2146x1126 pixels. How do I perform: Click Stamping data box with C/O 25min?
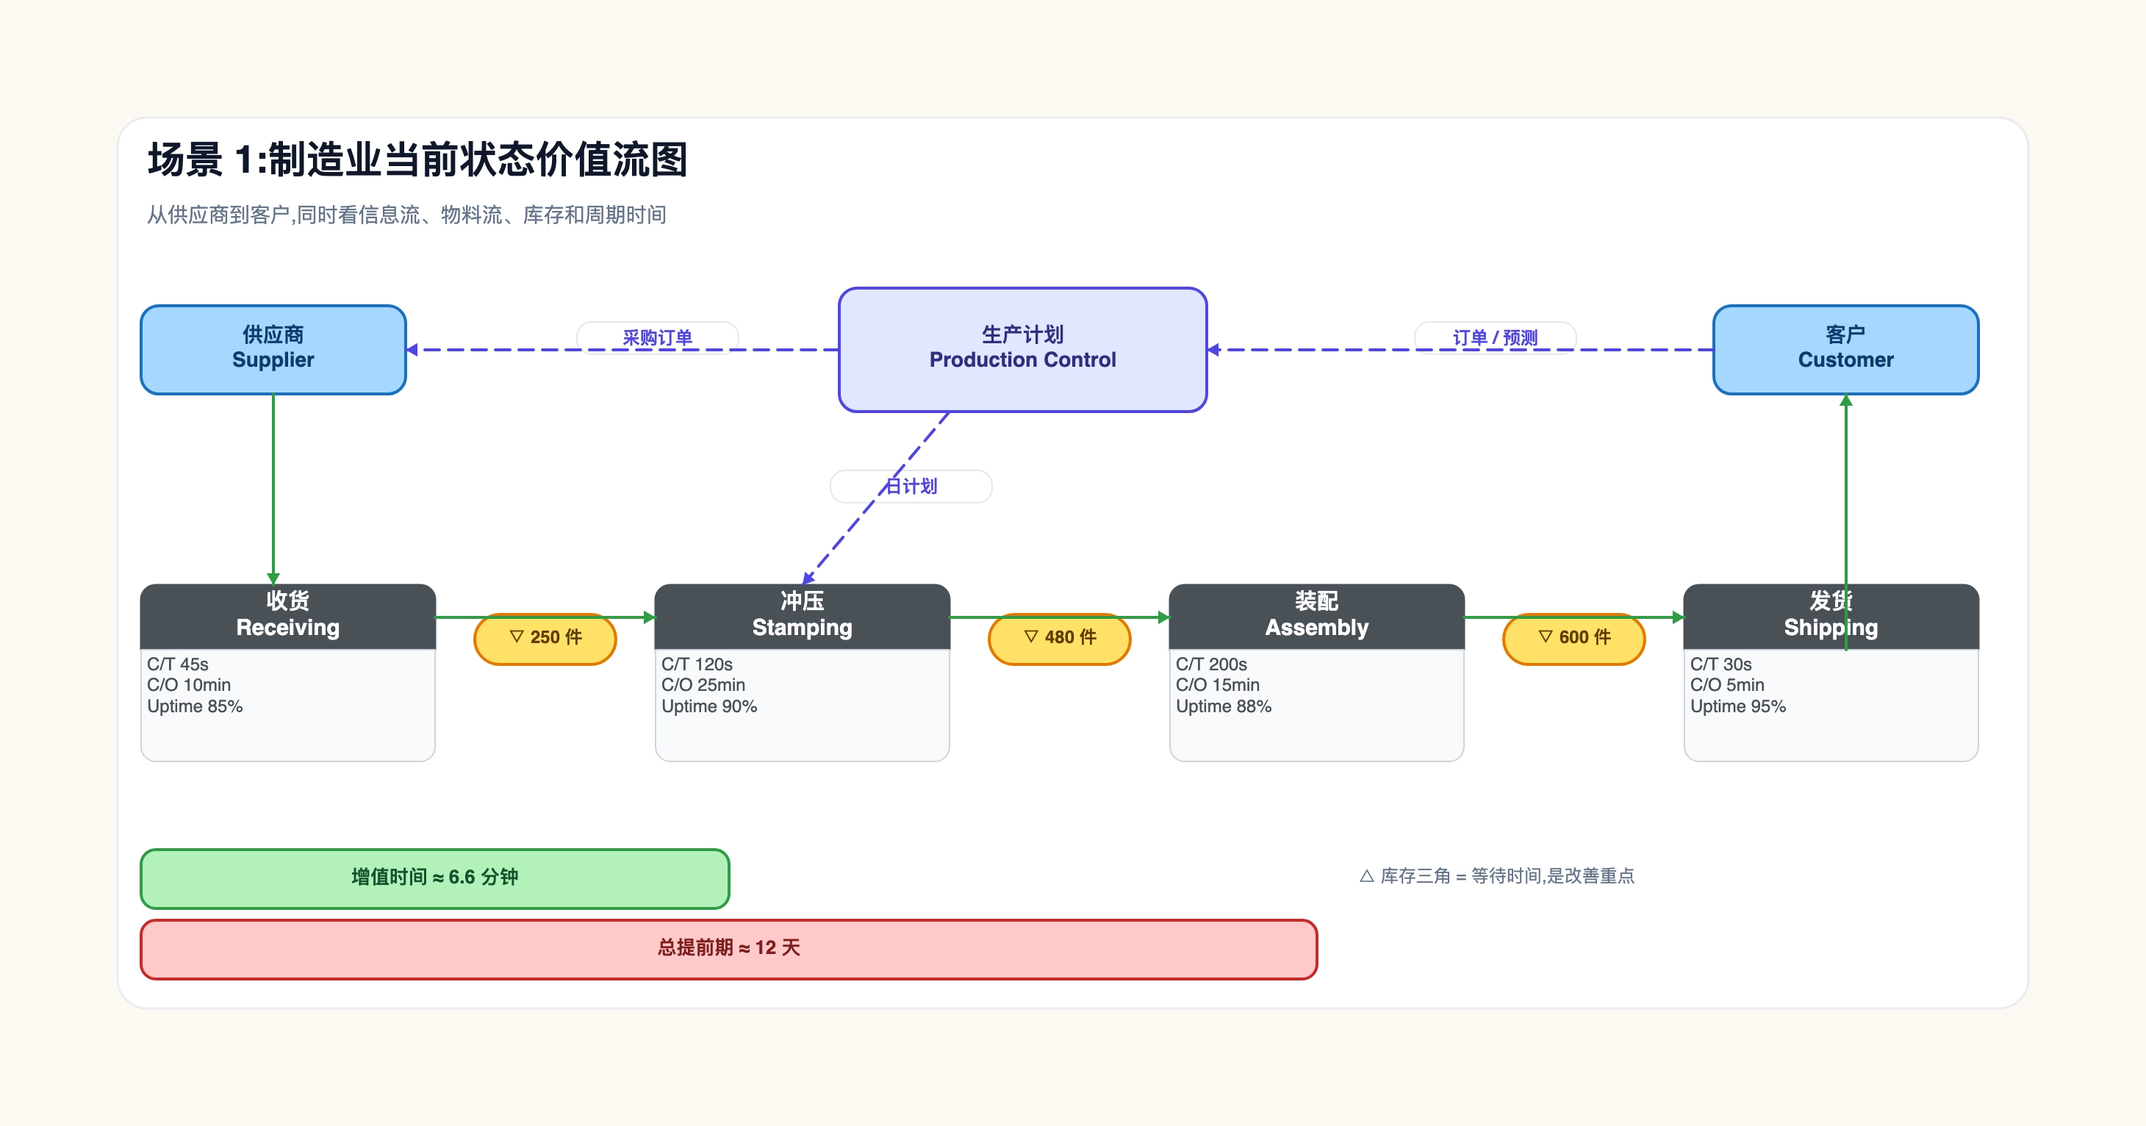coord(801,705)
